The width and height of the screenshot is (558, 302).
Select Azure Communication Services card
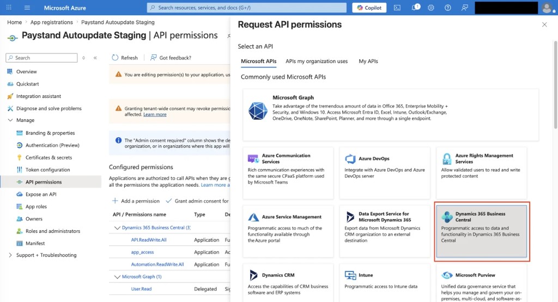288,172
